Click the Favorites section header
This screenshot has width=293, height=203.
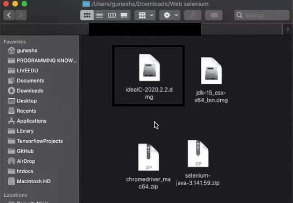tap(14, 42)
